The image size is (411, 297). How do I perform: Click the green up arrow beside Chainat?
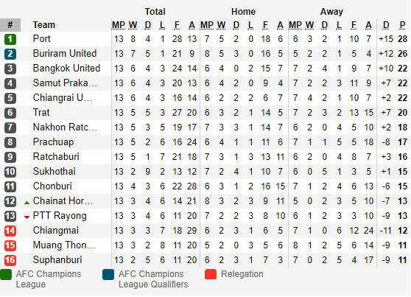pyautogui.click(x=27, y=203)
